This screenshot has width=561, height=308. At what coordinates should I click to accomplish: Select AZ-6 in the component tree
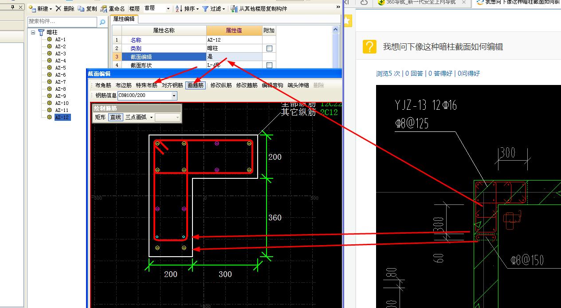(x=60, y=75)
